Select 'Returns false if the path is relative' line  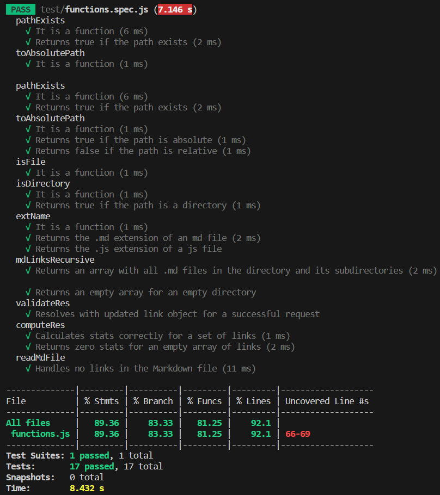138,151
